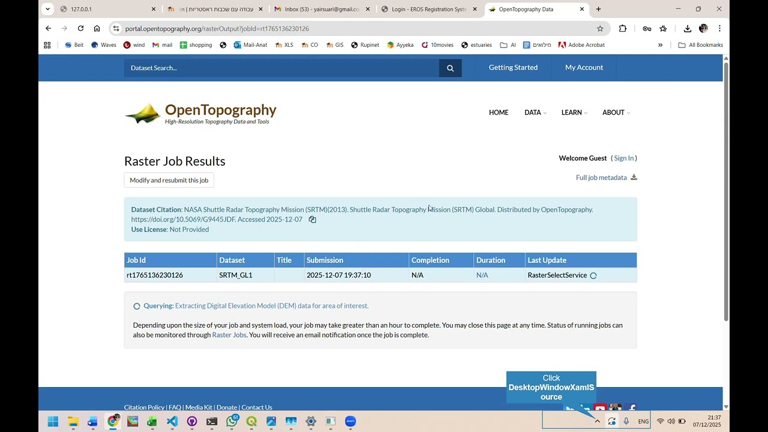Viewport: 768px width, 432px height.
Task: Follow the Sign In link
Action: coord(623,158)
